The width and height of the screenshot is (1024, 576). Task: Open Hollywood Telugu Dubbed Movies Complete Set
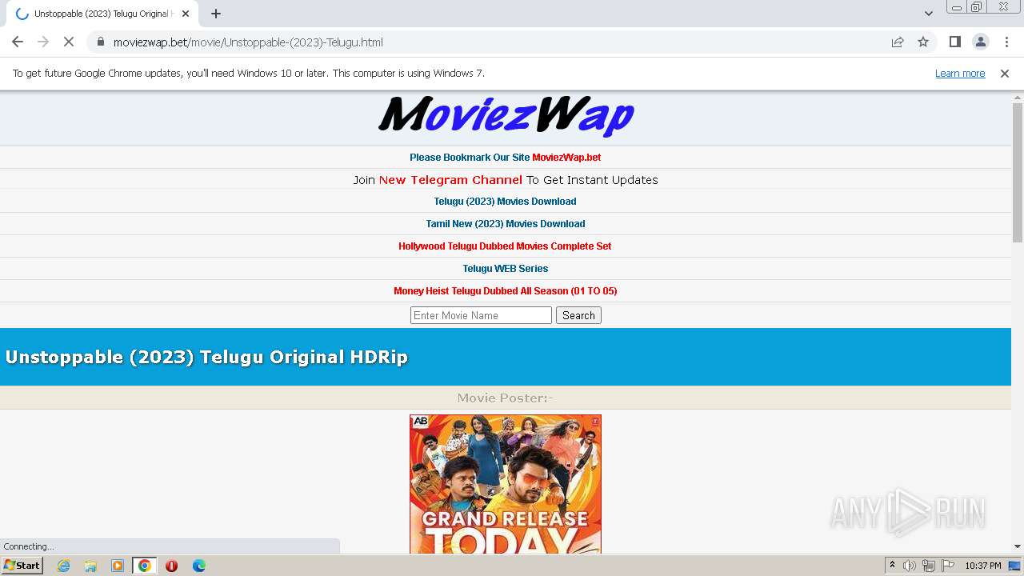click(505, 246)
